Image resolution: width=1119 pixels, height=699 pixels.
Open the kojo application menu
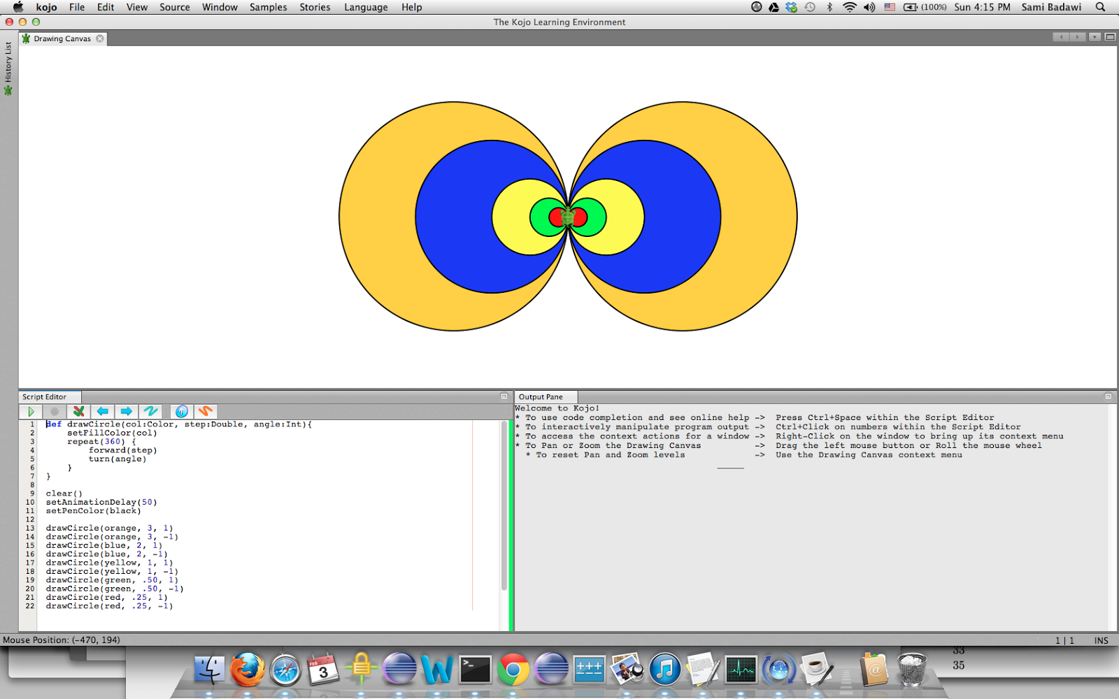(47, 7)
